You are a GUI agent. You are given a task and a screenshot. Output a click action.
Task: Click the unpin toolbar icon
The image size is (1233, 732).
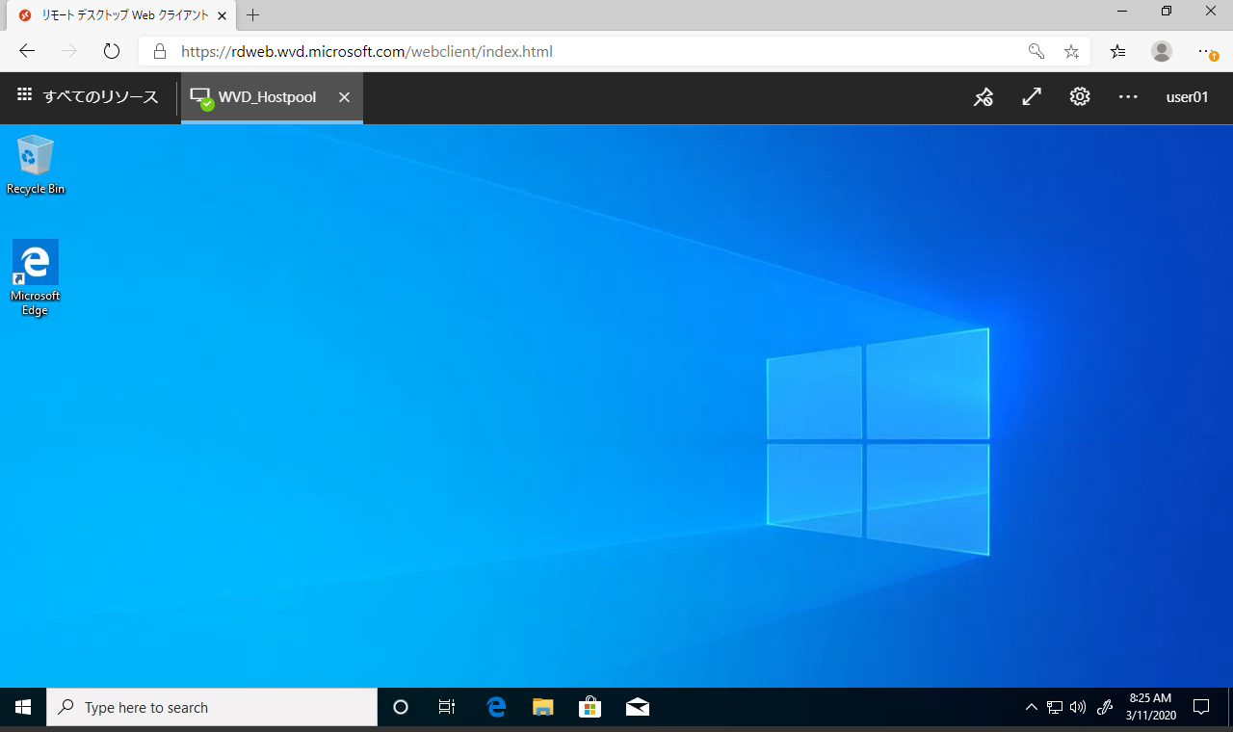pyautogui.click(x=984, y=96)
